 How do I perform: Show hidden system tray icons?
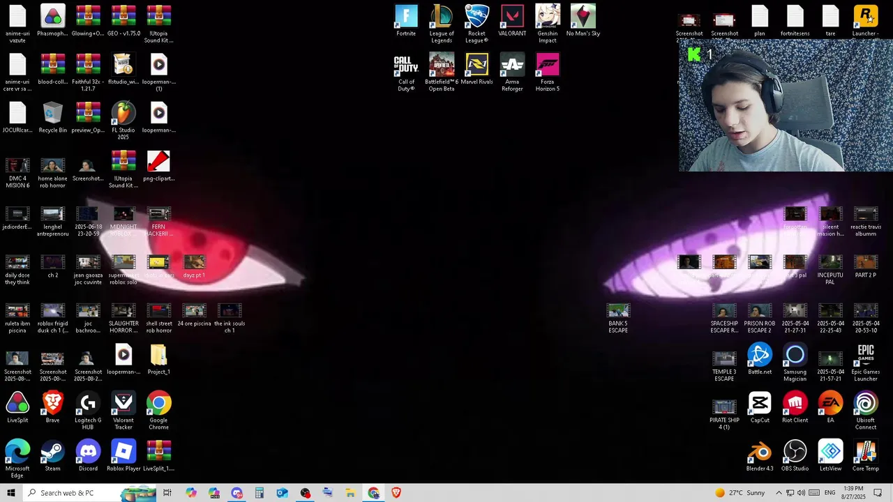click(x=779, y=493)
